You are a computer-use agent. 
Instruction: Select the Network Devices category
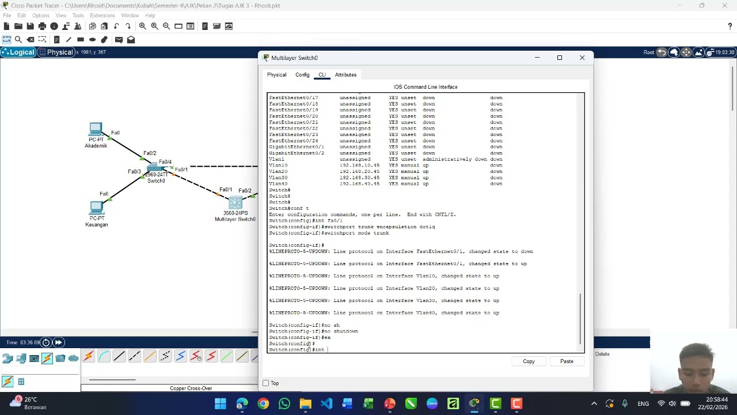[x=7, y=359]
